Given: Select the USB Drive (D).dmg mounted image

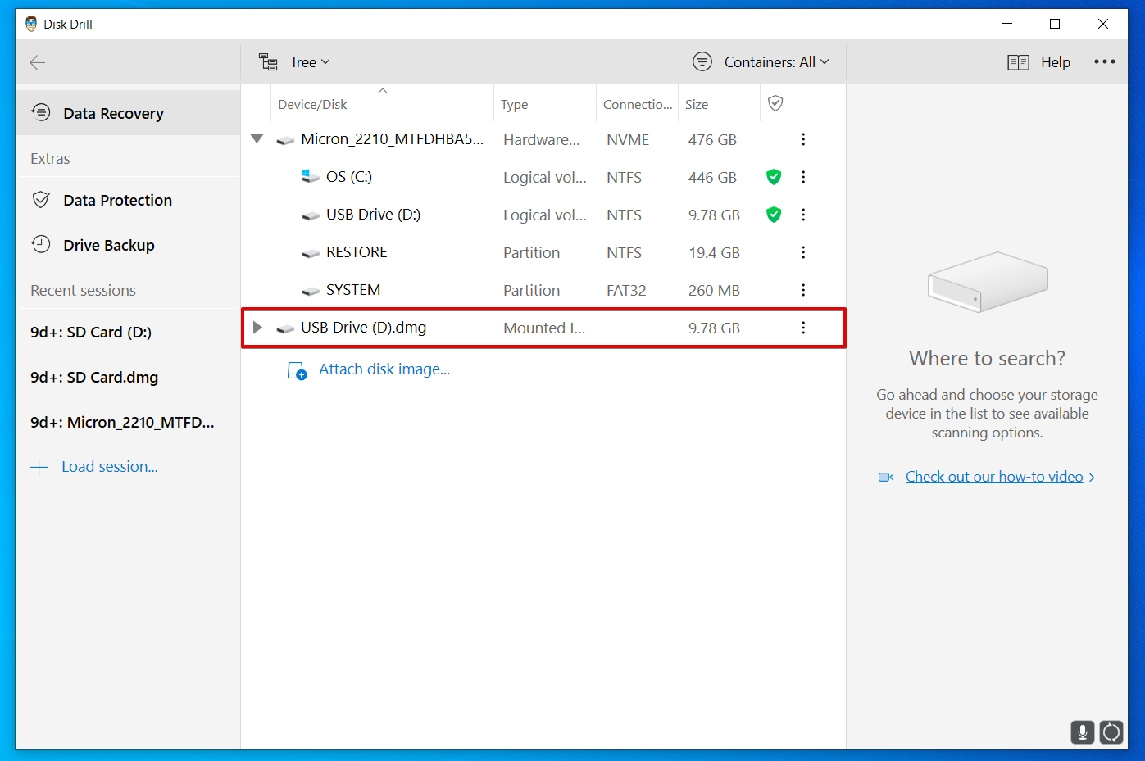Looking at the screenshot, I should click(x=543, y=328).
